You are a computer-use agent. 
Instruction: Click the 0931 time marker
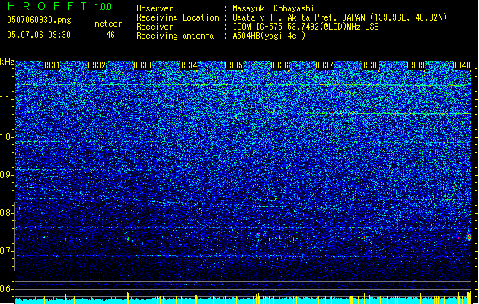point(51,65)
